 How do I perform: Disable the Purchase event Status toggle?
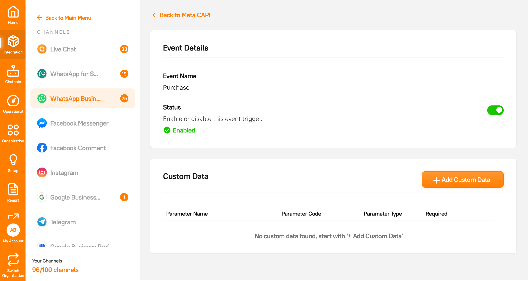(495, 110)
